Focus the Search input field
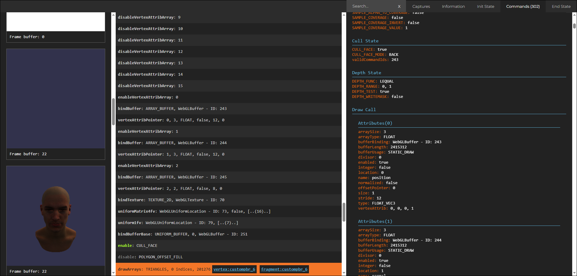Viewport: 577px width, 276px height. (x=373, y=6)
